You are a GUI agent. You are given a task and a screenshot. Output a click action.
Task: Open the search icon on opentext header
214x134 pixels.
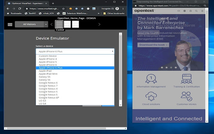point(196,11)
